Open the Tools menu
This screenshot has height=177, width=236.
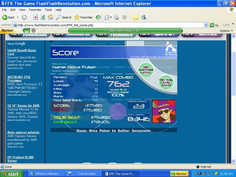(48, 10)
